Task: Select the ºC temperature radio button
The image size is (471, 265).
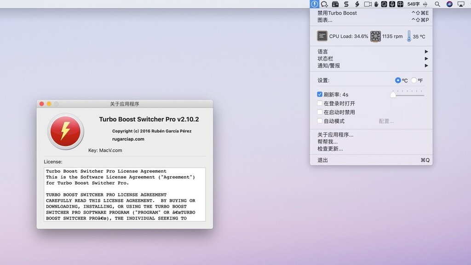Action: point(398,80)
